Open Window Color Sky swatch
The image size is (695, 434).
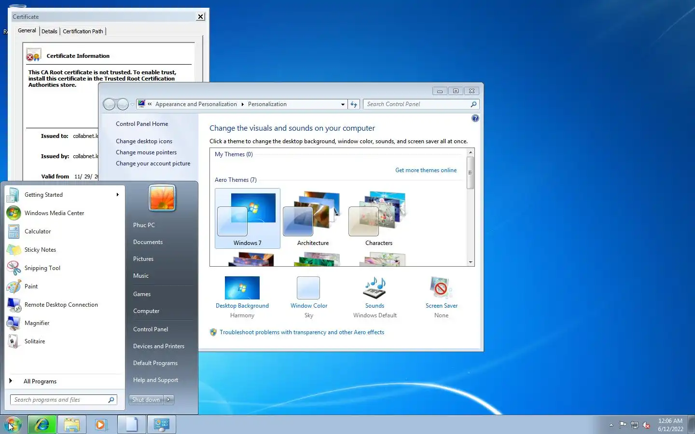308,288
